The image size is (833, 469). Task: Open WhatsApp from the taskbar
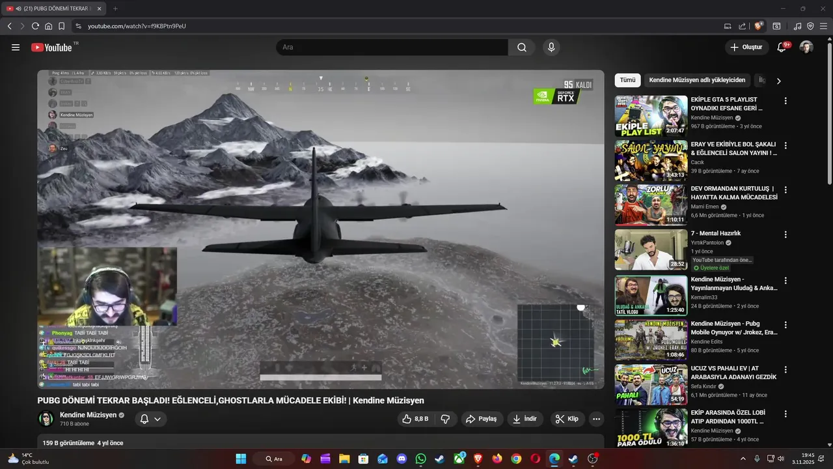[420, 459]
